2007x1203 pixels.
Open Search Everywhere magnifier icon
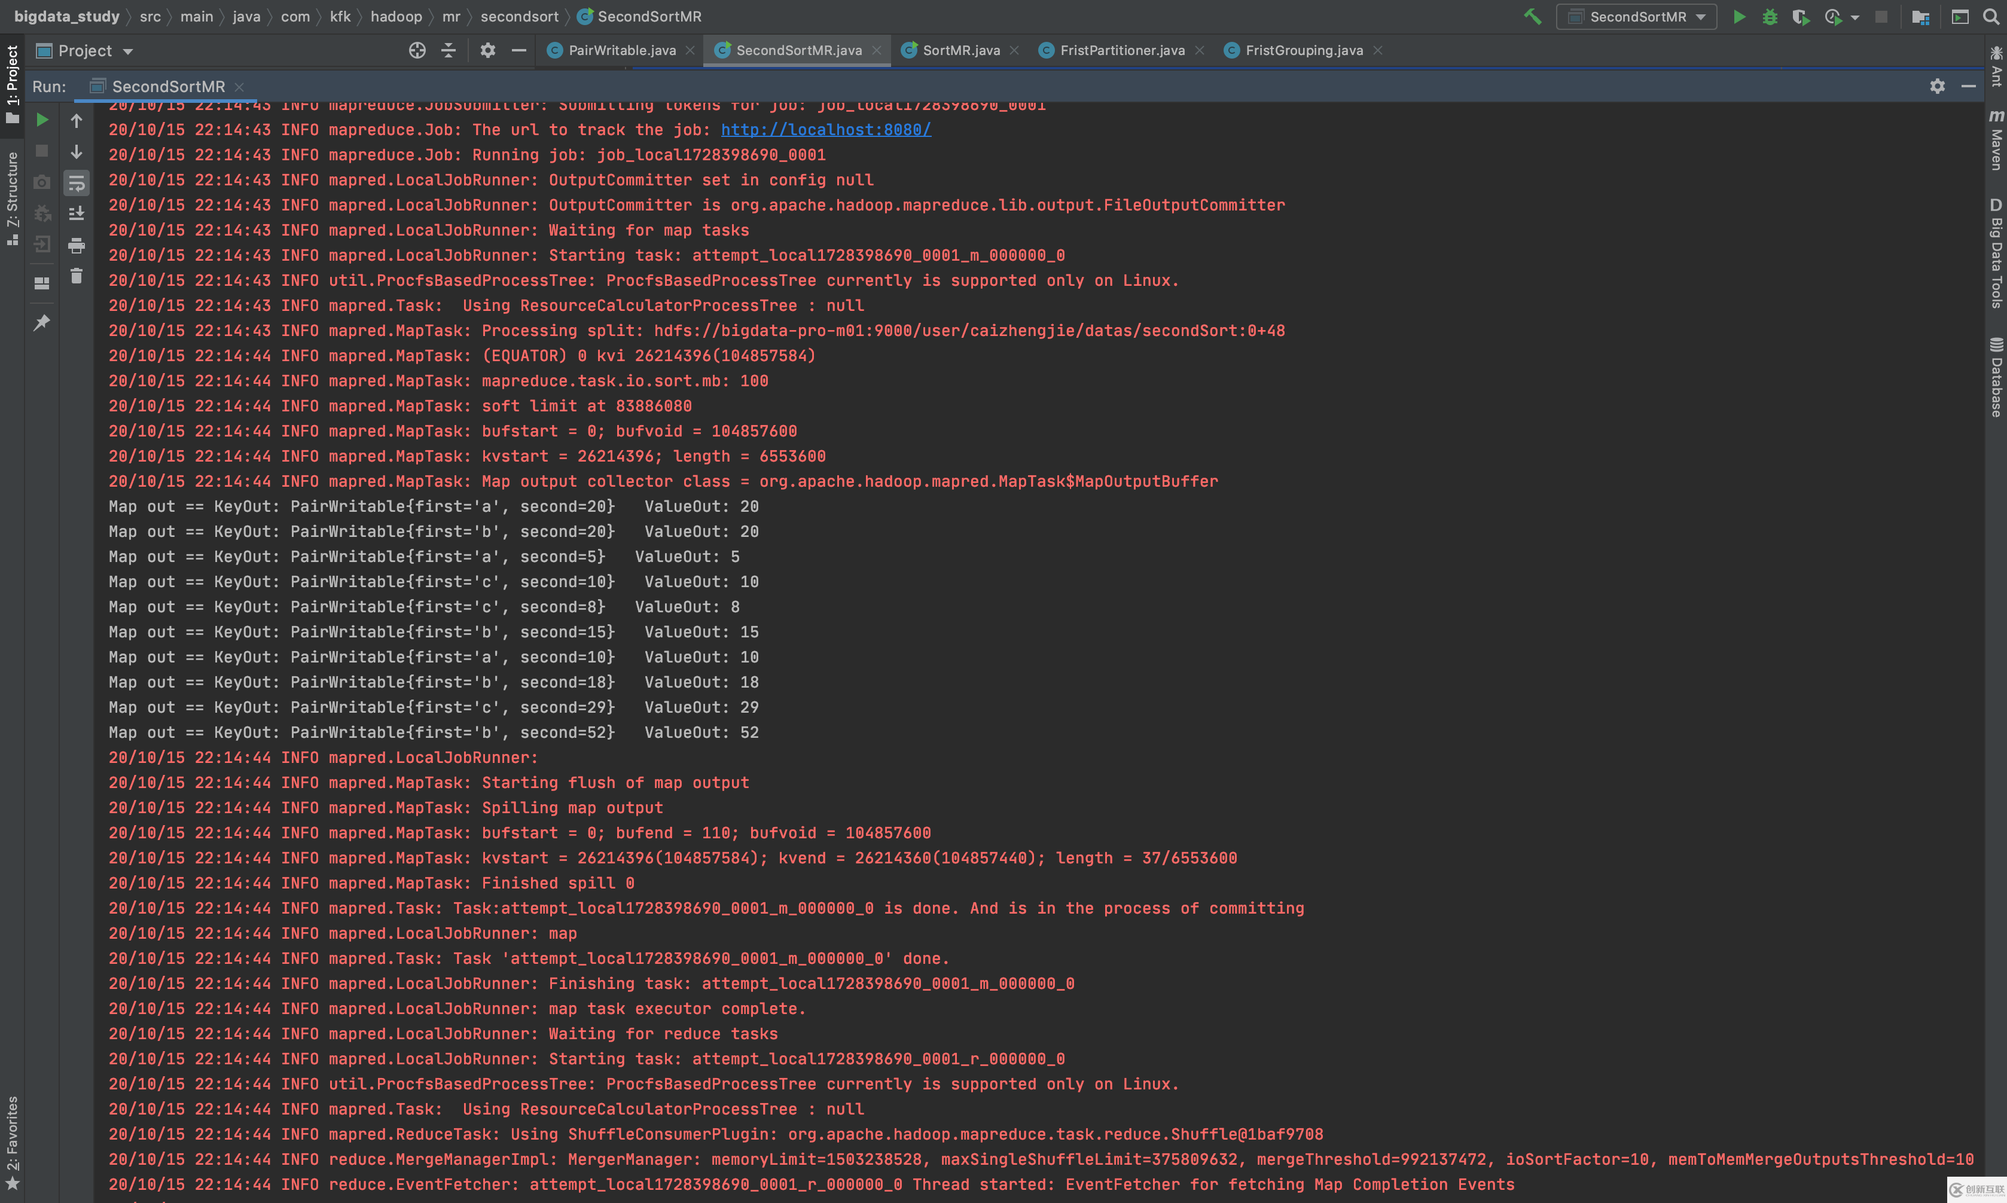click(1991, 16)
